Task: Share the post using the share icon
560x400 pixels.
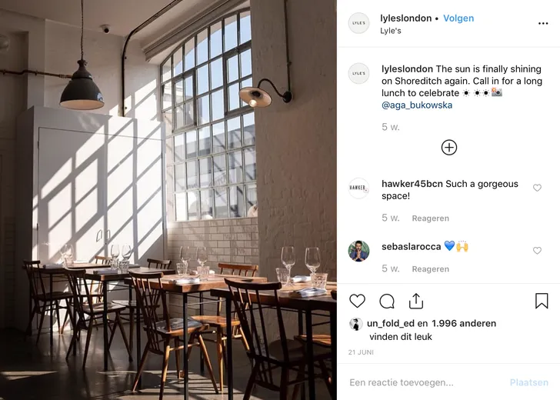Action: click(416, 301)
